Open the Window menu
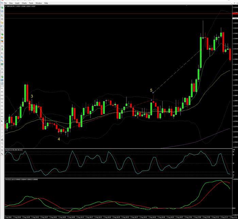The height and width of the screenshot is (219, 238). (x=39, y=3)
